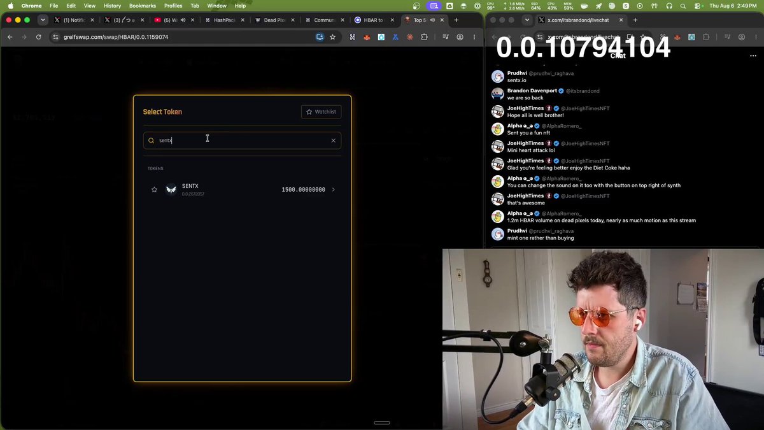Image resolution: width=764 pixels, height=430 pixels.
Task: Open new tab in the livechat window
Action: coord(635,20)
